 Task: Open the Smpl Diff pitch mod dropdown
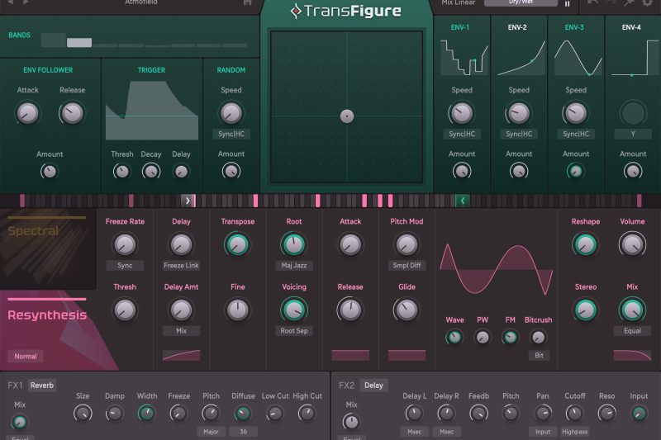click(407, 265)
